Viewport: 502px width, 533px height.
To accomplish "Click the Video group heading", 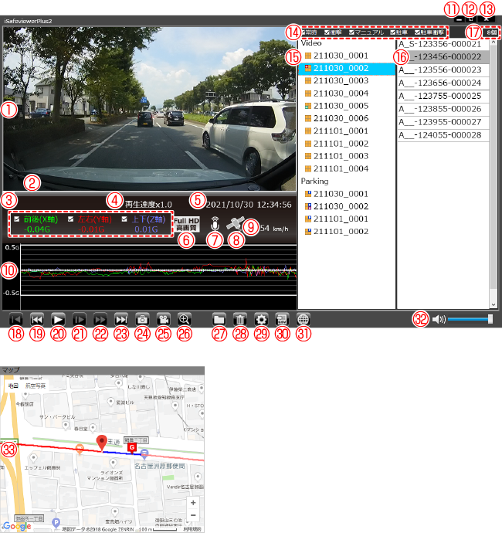I will (311, 43).
